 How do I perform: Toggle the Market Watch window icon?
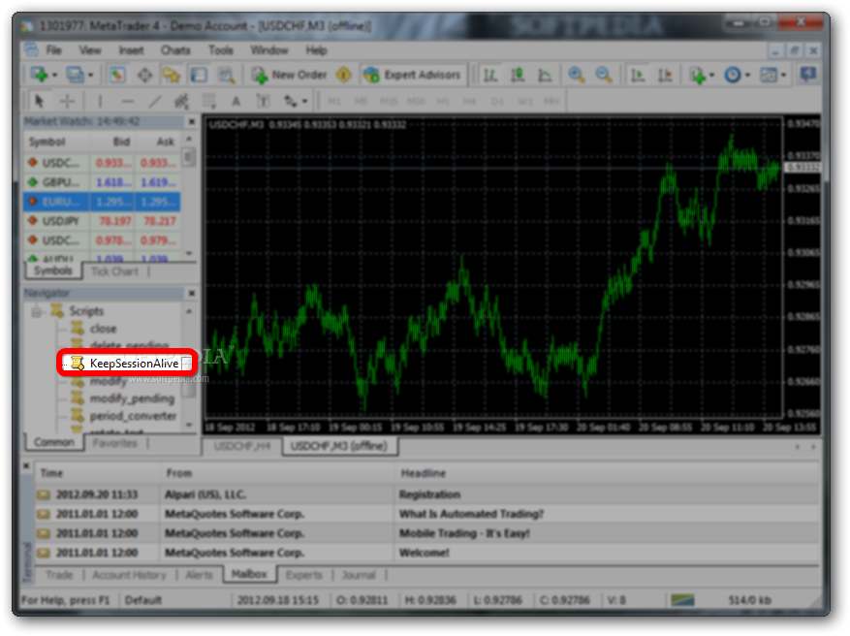tap(116, 75)
